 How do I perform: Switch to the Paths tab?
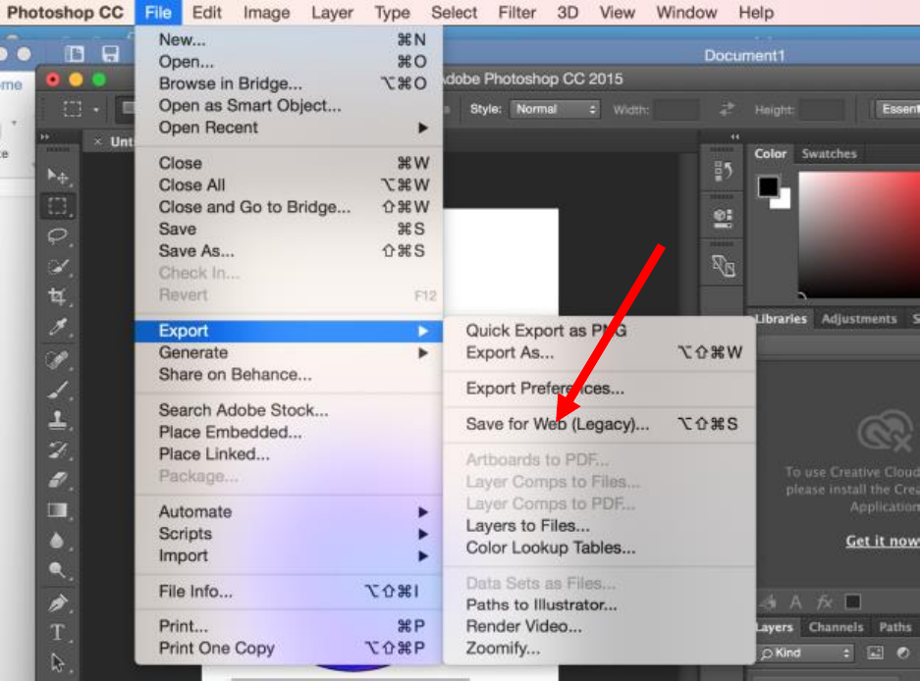894,627
